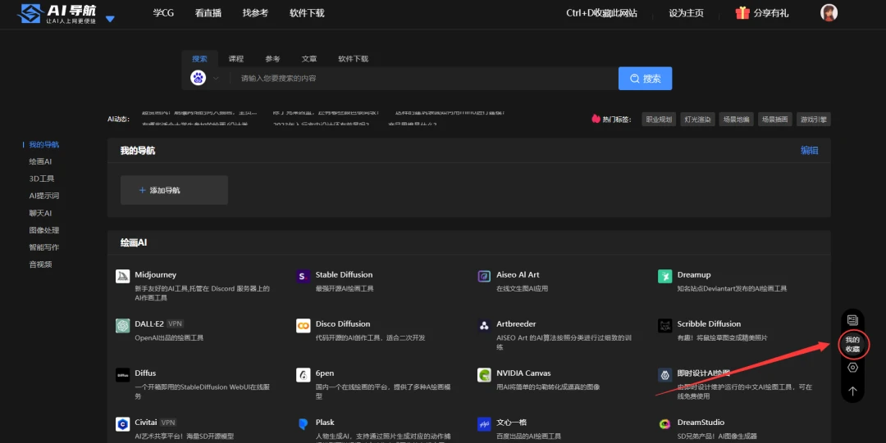Open the Plask icon
Screen dimensions: 886x443
click(304, 424)
